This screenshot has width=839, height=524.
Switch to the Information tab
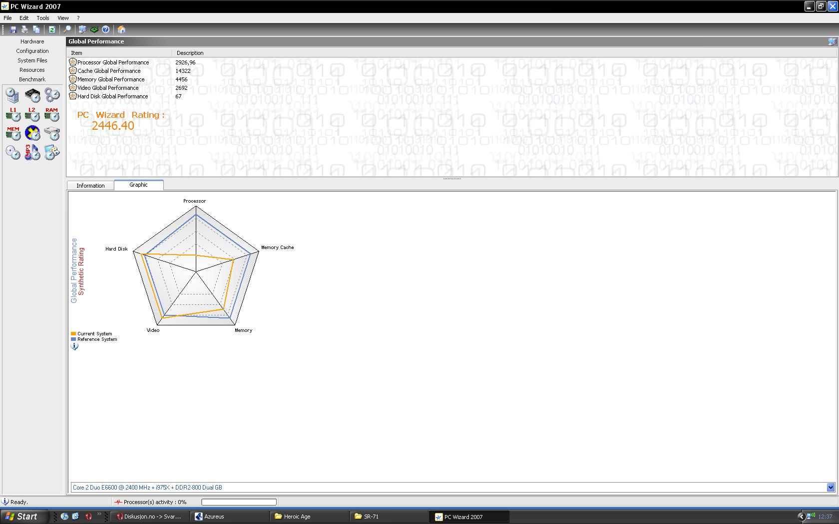point(90,186)
